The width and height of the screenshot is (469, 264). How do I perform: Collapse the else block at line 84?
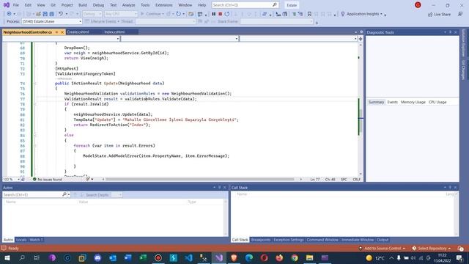coord(35,135)
